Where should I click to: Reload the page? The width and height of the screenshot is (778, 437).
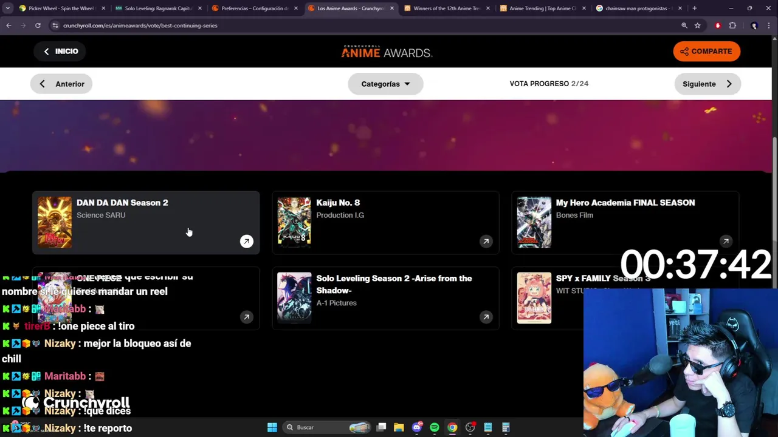pyautogui.click(x=38, y=25)
